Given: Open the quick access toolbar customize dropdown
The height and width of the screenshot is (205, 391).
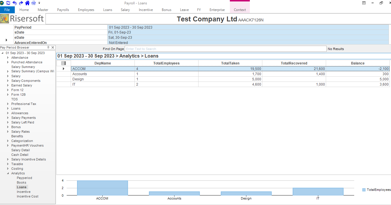Looking at the screenshot, I should [39, 3].
